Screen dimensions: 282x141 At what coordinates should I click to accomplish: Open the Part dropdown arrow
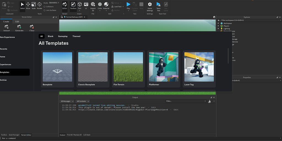click(80, 11)
